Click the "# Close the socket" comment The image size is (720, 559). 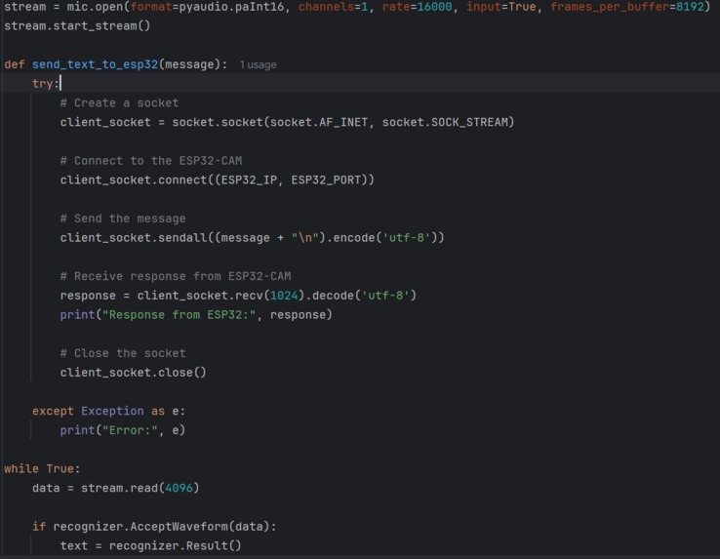pyautogui.click(x=123, y=353)
